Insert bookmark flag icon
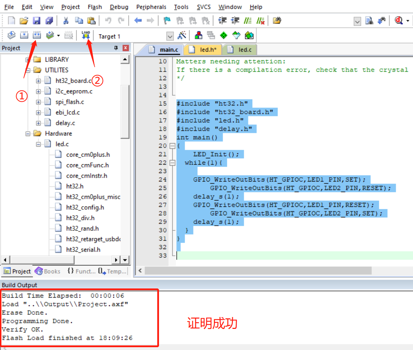The width and height of the screenshot is (413, 350). [167, 20]
